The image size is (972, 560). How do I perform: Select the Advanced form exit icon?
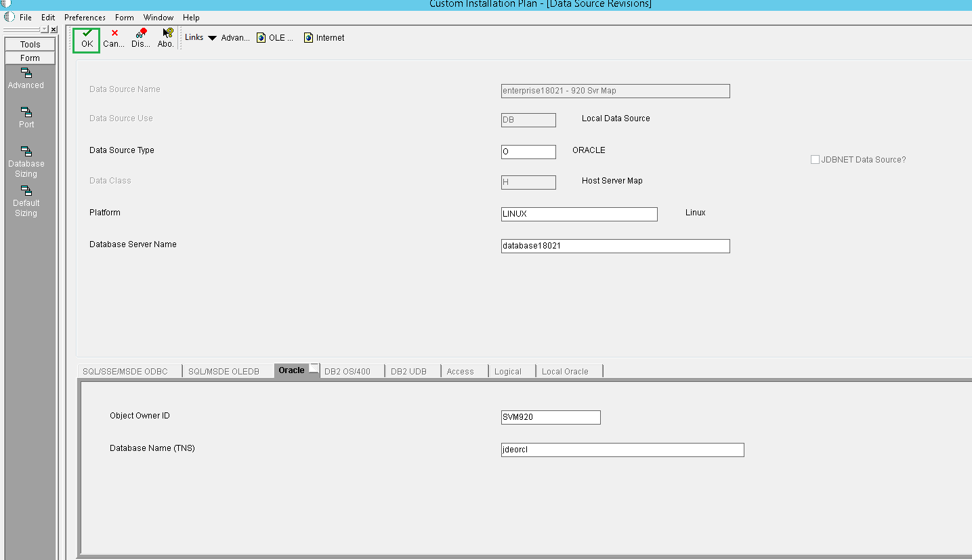pos(26,78)
